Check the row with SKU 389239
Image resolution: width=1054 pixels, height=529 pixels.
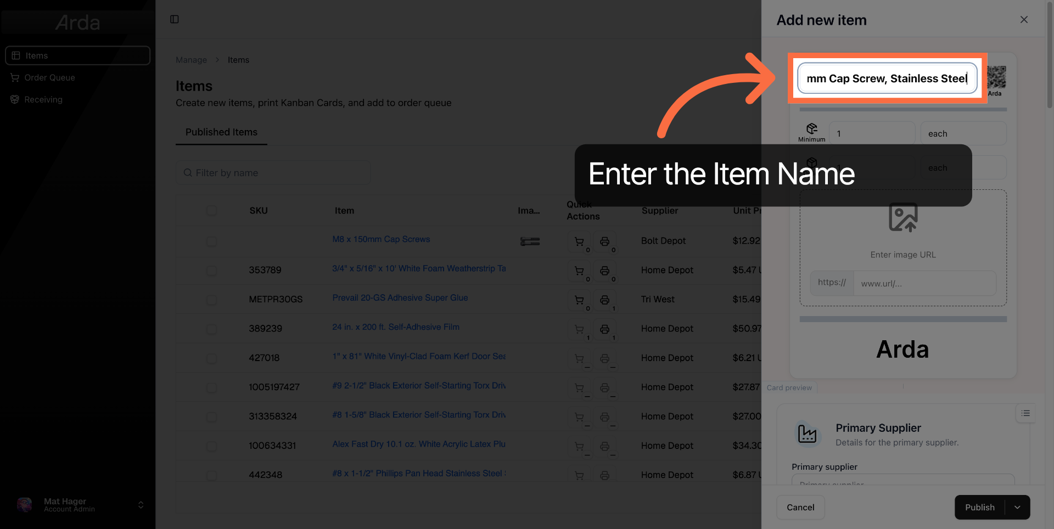click(x=211, y=329)
